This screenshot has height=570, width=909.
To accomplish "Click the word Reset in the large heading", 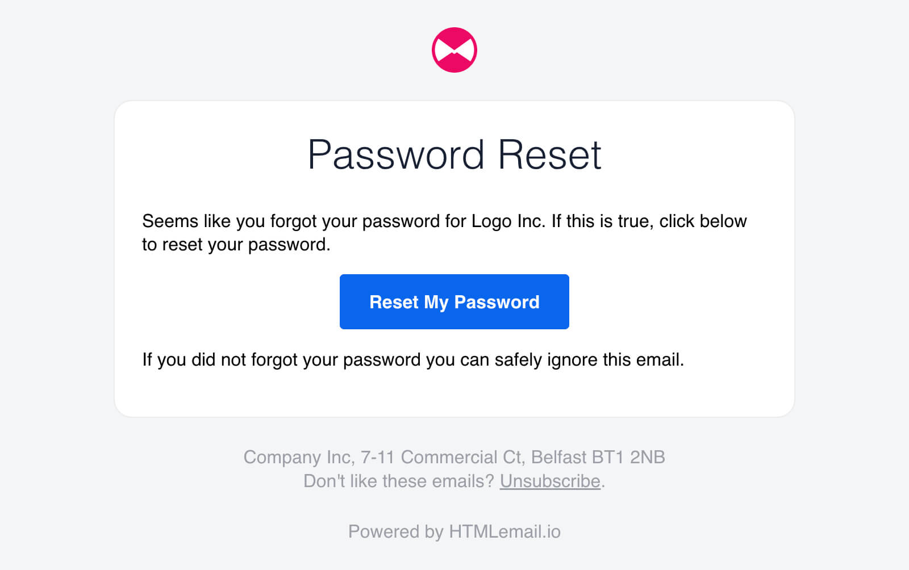I will click(x=549, y=154).
